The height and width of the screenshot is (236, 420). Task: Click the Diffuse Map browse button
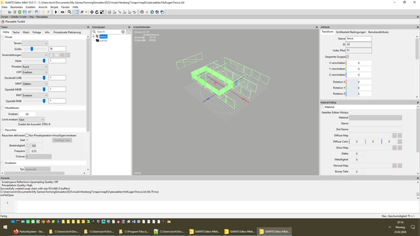(394, 136)
